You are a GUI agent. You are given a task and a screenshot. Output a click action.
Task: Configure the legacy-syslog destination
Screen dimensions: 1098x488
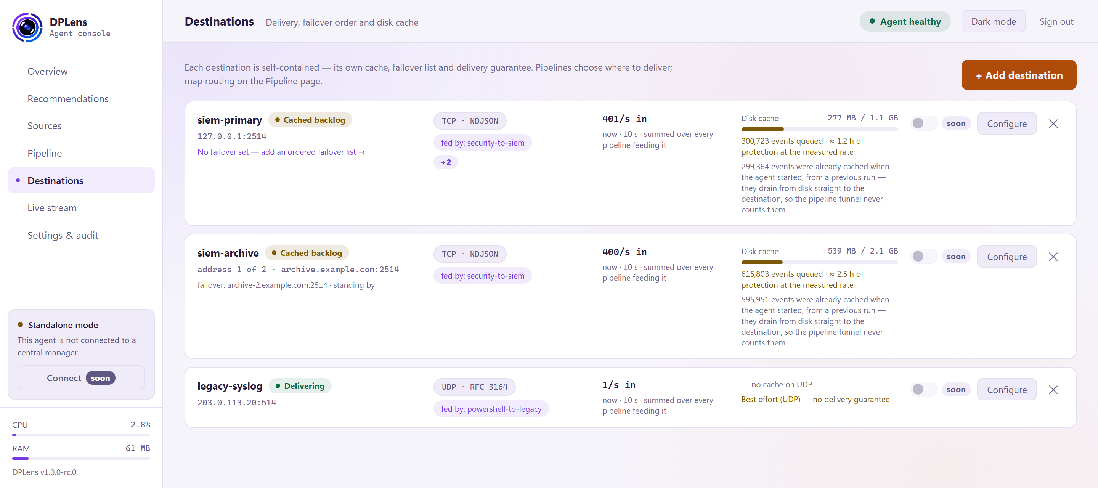[x=1006, y=390]
